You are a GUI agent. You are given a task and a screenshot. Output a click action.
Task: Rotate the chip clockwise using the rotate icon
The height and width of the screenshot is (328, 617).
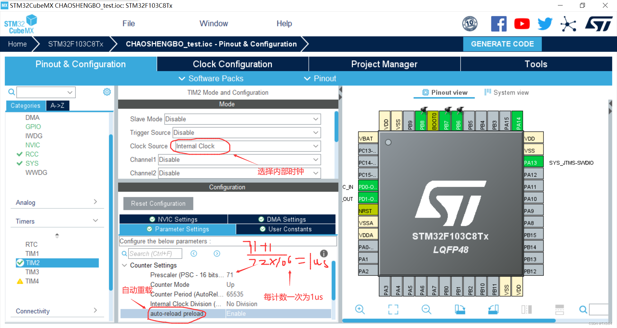click(460, 309)
